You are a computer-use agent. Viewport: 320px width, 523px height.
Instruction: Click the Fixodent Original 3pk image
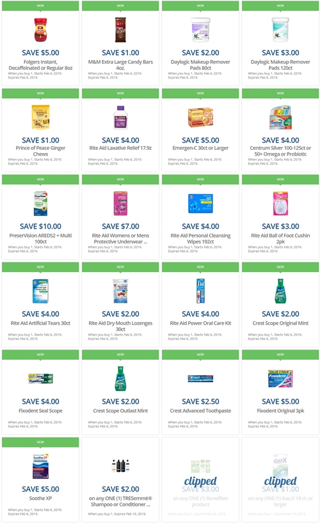280,378
